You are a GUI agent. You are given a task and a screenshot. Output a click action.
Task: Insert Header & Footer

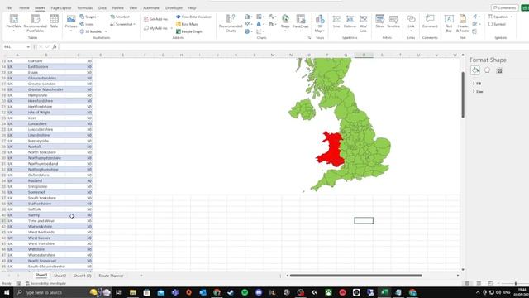coord(463,23)
